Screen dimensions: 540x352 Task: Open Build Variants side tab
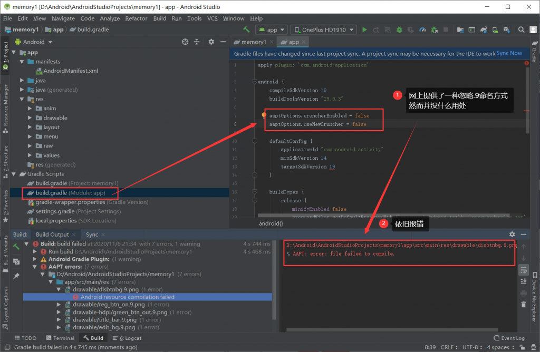coord(5,253)
